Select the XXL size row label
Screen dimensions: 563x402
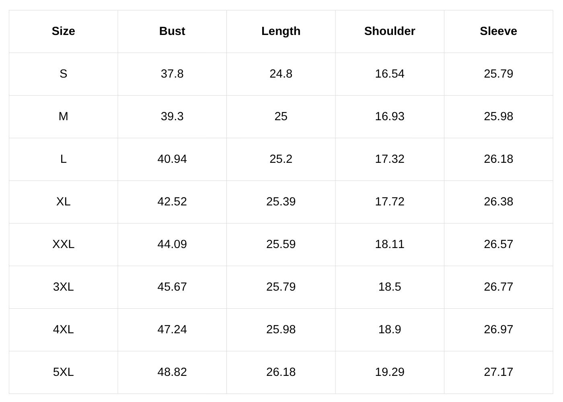click(64, 244)
